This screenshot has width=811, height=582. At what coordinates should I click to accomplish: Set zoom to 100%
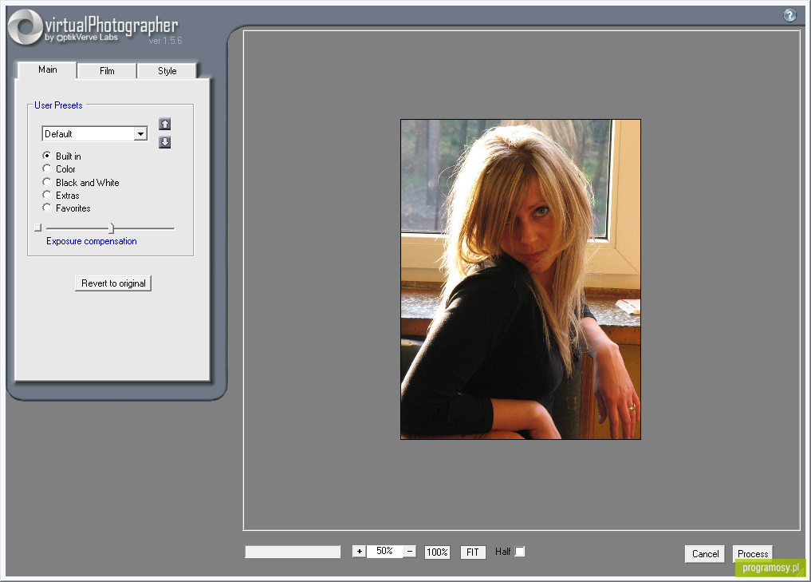click(x=437, y=552)
